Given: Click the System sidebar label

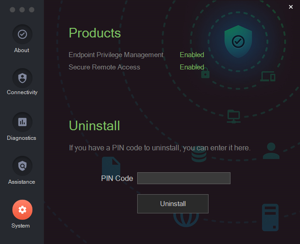Looking at the screenshot, I should (x=21, y=226).
